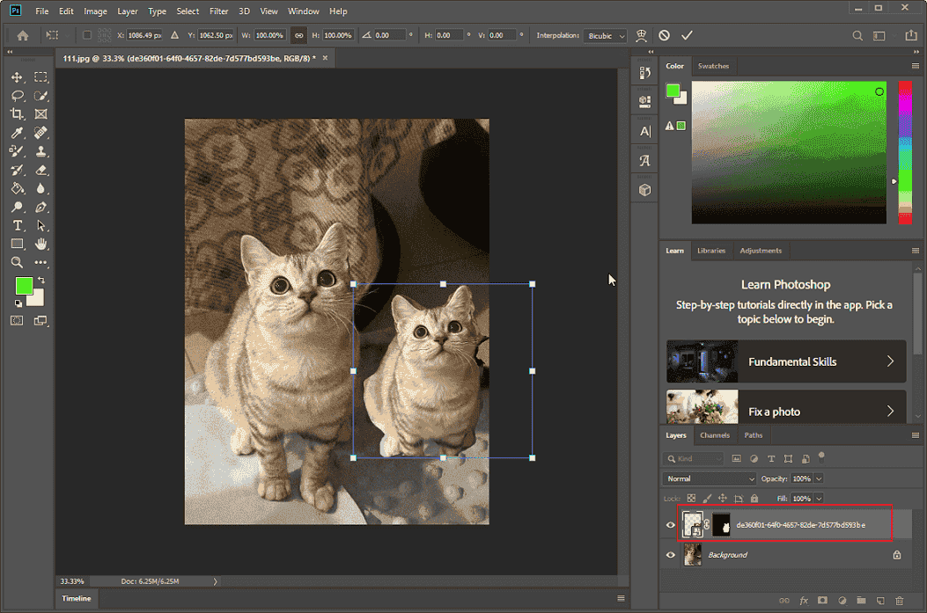Create a new layer in the Layers panel

[x=880, y=601]
